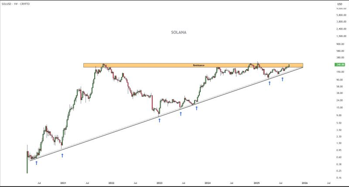Click the 2021 label on time axis
Image resolution: width=349 pixels, height=187 pixels.
(x=63, y=184)
